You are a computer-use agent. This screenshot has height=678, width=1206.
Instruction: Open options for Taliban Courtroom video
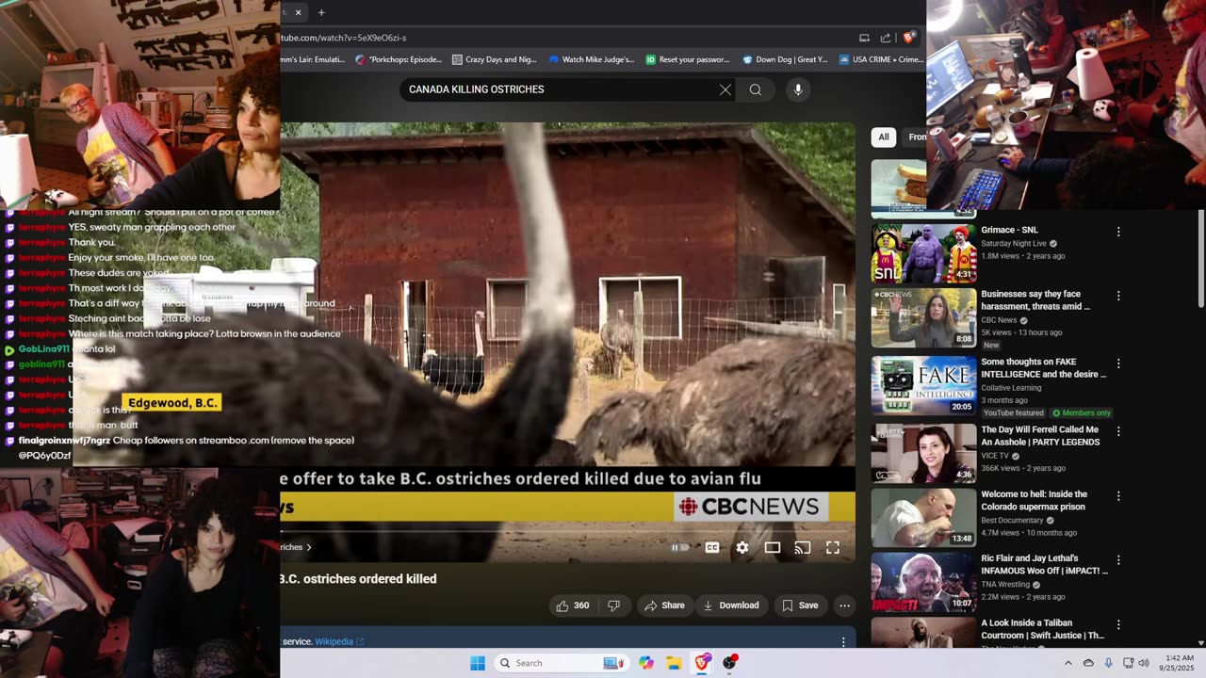pyautogui.click(x=1118, y=624)
